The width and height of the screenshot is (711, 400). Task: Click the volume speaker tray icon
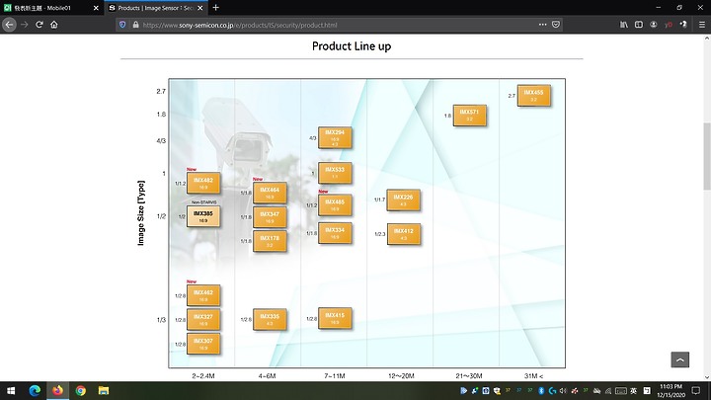pyautogui.click(x=563, y=390)
